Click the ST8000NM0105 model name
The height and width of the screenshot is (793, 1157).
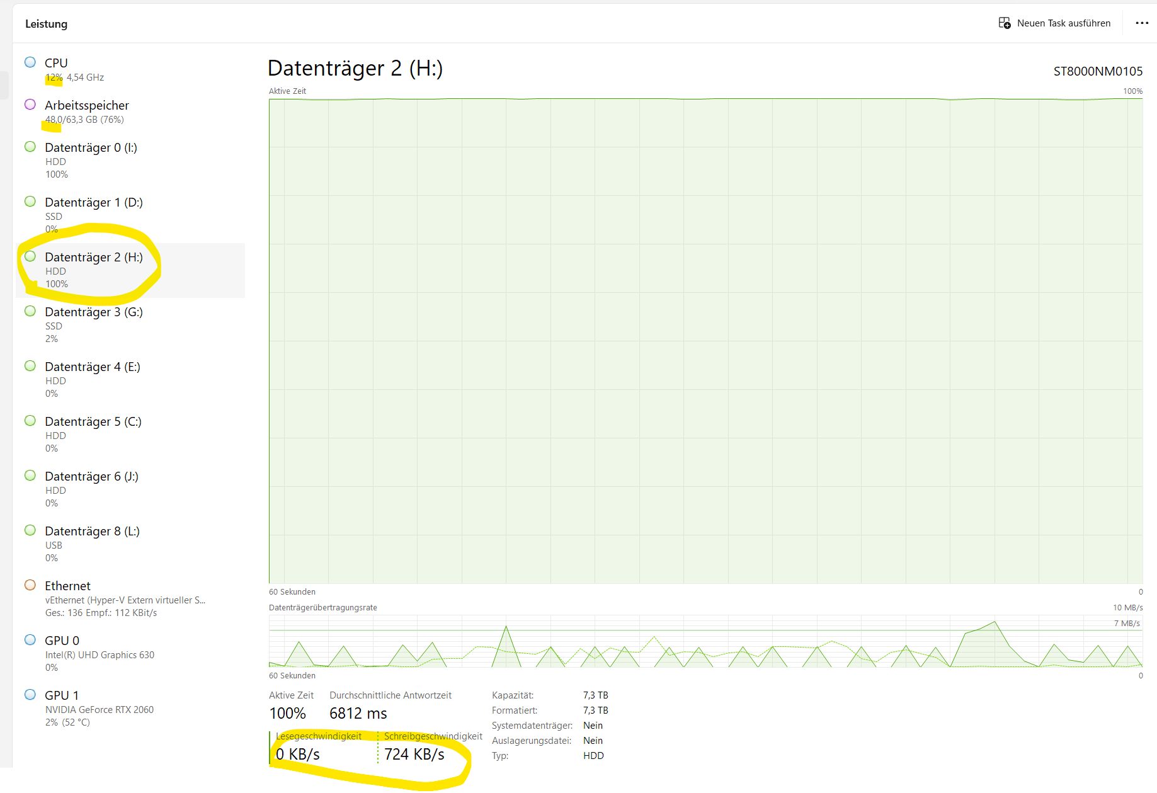tap(1098, 71)
